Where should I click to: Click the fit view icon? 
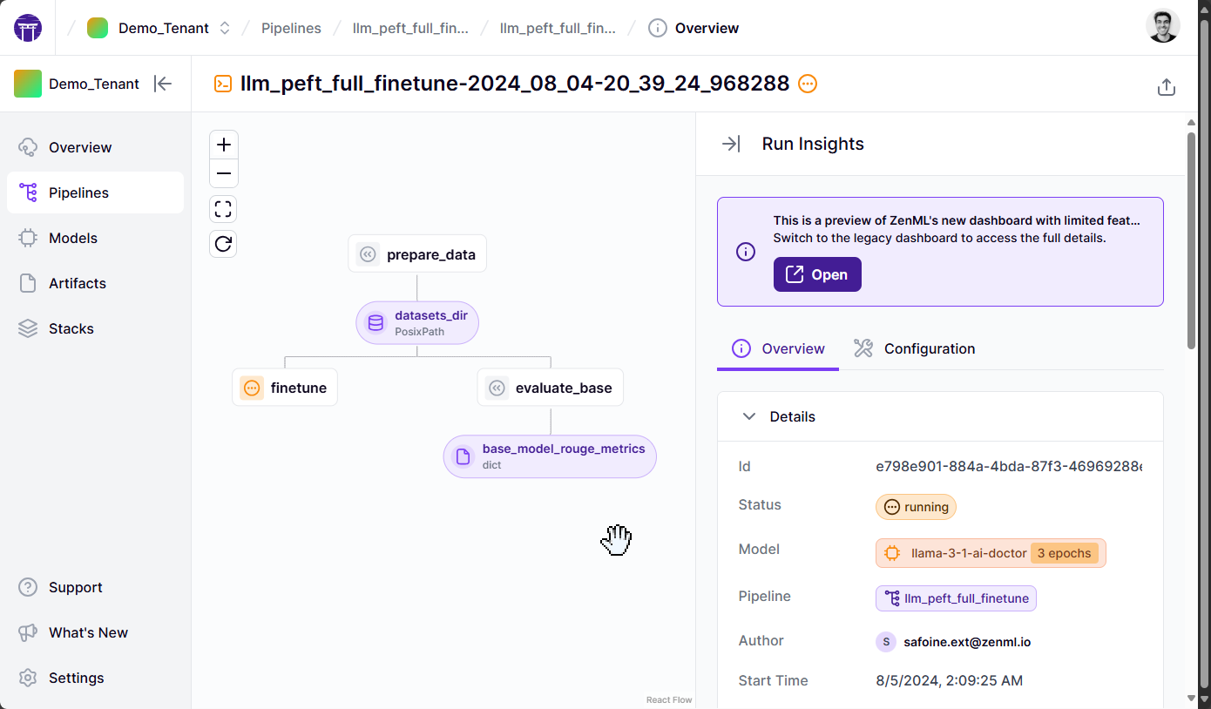(x=224, y=209)
